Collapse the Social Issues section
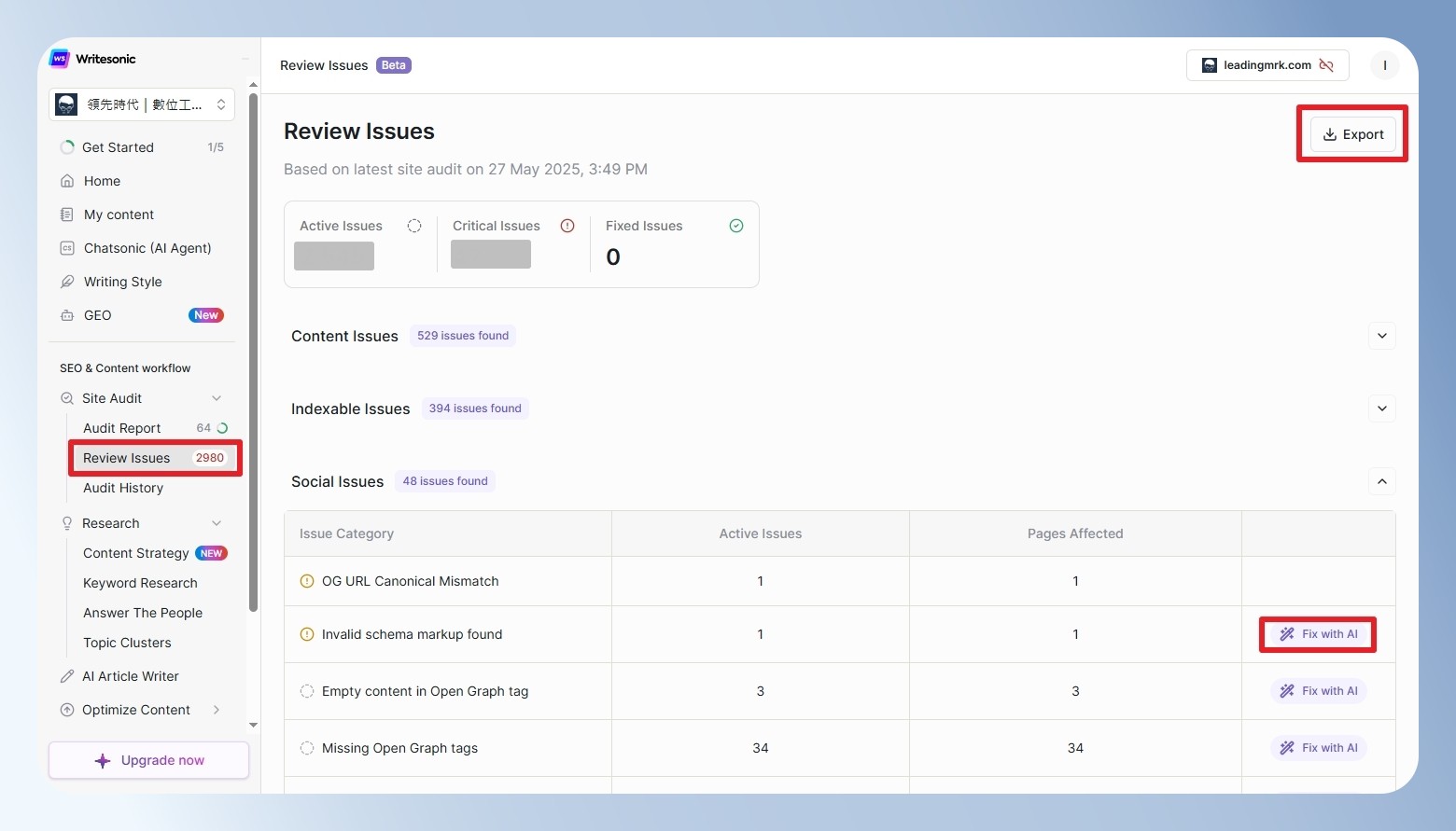 (1382, 481)
